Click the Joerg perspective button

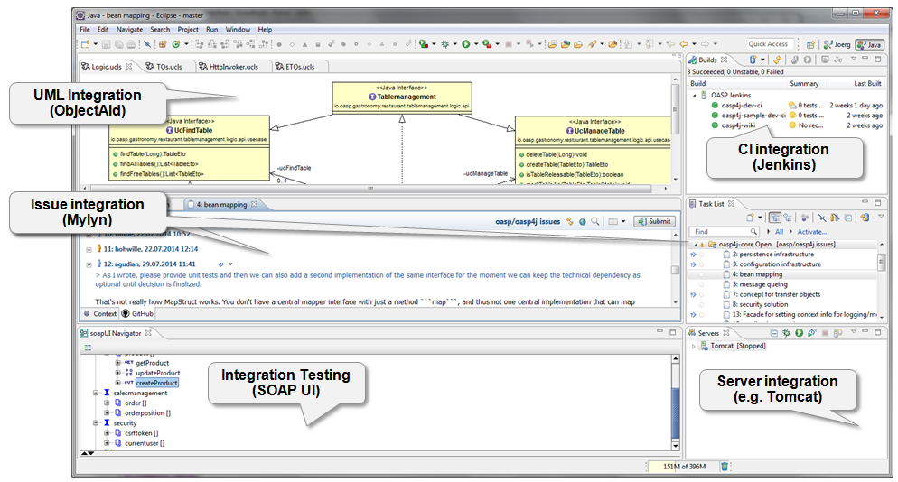[x=837, y=44]
